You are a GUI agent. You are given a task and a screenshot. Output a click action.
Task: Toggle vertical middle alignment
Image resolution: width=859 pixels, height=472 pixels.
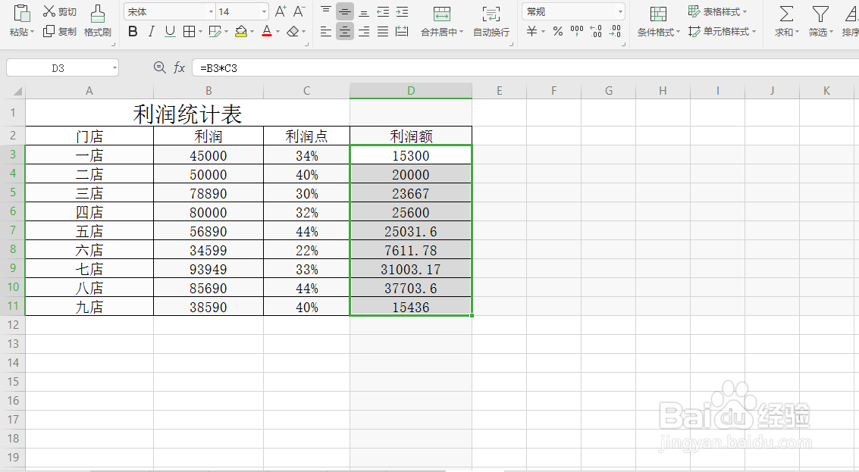pos(345,11)
